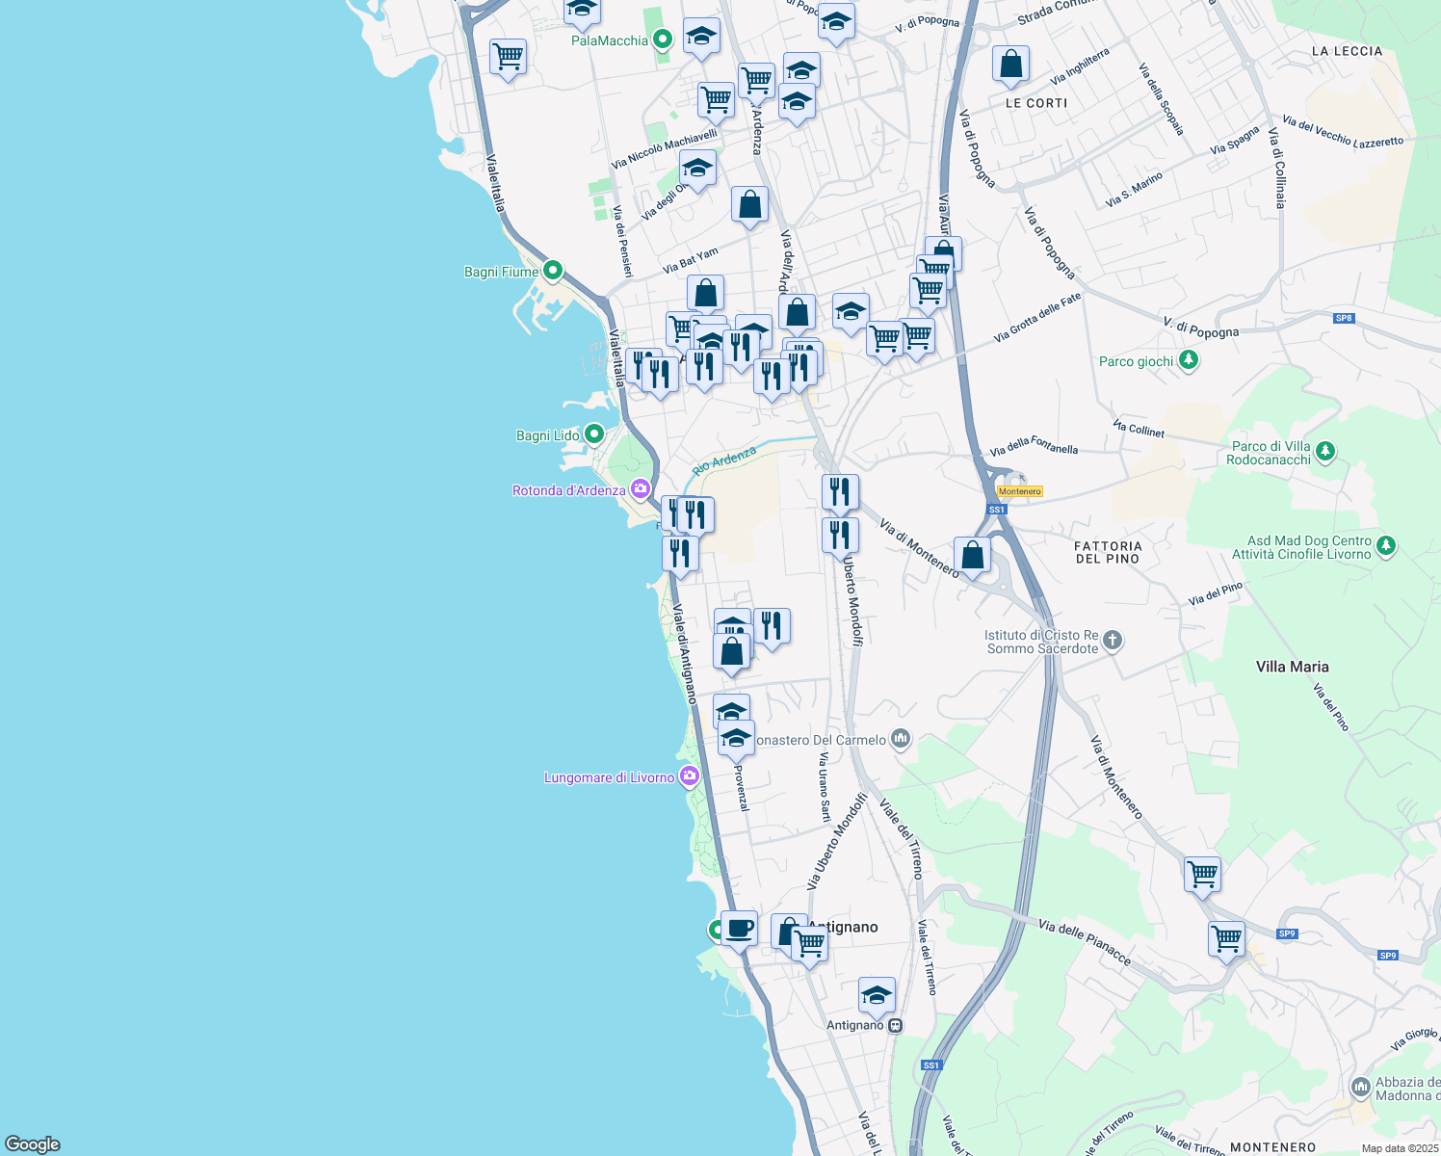Viewport: 1441px width, 1156px height.
Task: Click the LE CORTI neighborhood label
Action: coord(1036,103)
